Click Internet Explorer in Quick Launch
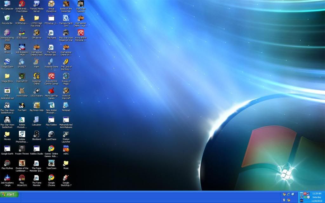 tap(289, 194)
